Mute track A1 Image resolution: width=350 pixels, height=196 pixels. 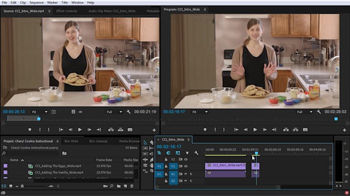pos(186,174)
